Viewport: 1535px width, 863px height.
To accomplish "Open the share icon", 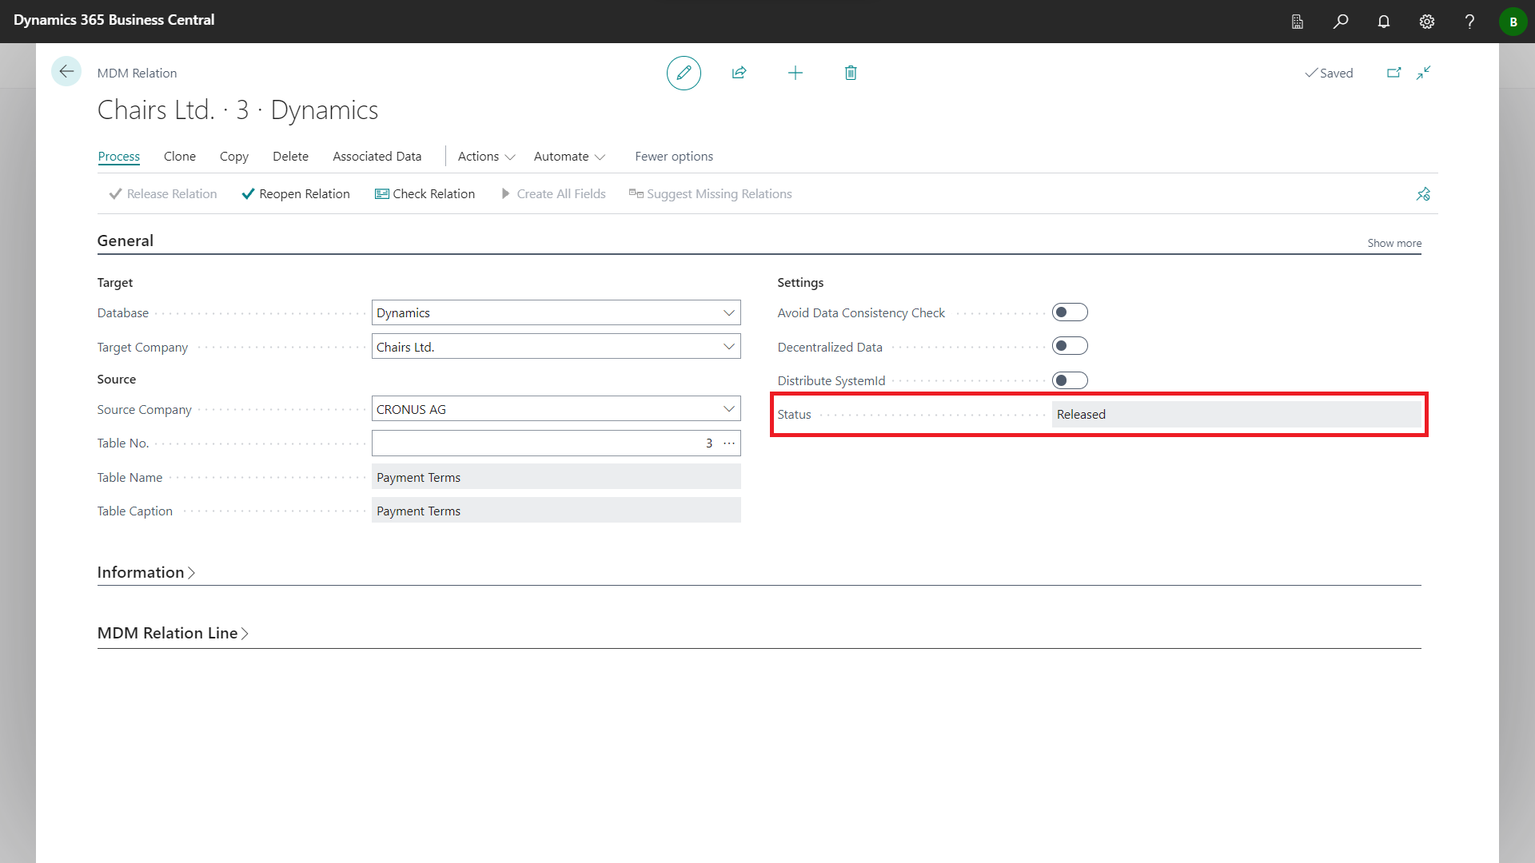I will [x=740, y=73].
